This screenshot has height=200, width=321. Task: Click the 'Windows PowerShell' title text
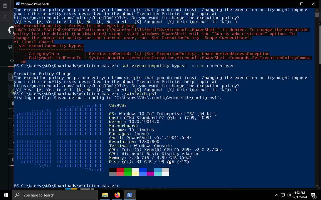pyautogui.click(x=35, y=4)
